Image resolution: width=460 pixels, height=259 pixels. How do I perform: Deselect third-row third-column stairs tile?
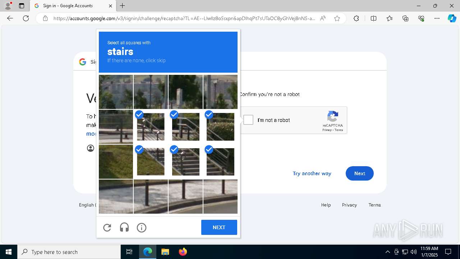tap(185, 162)
